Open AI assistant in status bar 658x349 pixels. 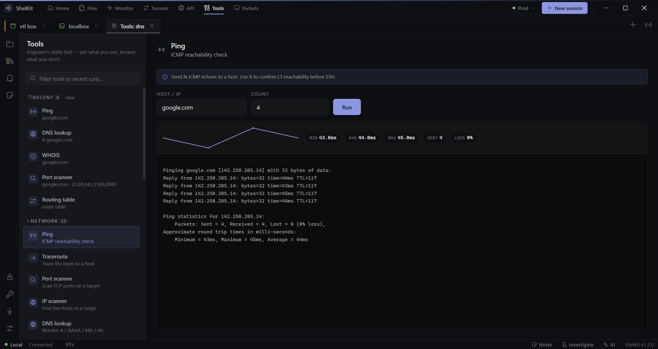point(609,344)
